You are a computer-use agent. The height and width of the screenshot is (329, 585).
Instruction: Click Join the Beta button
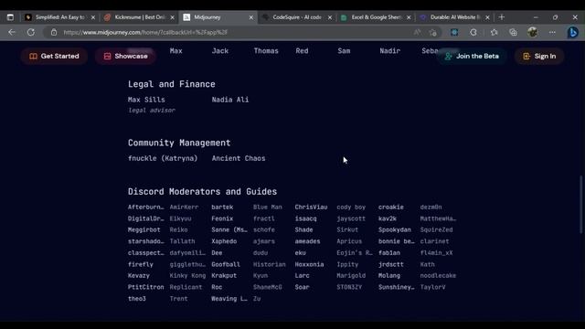pos(472,57)
